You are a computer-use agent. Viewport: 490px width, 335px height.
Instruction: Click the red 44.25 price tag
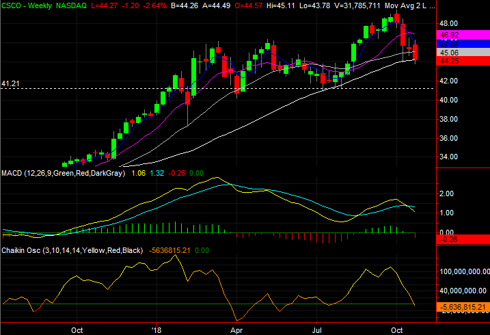(463, 61)
